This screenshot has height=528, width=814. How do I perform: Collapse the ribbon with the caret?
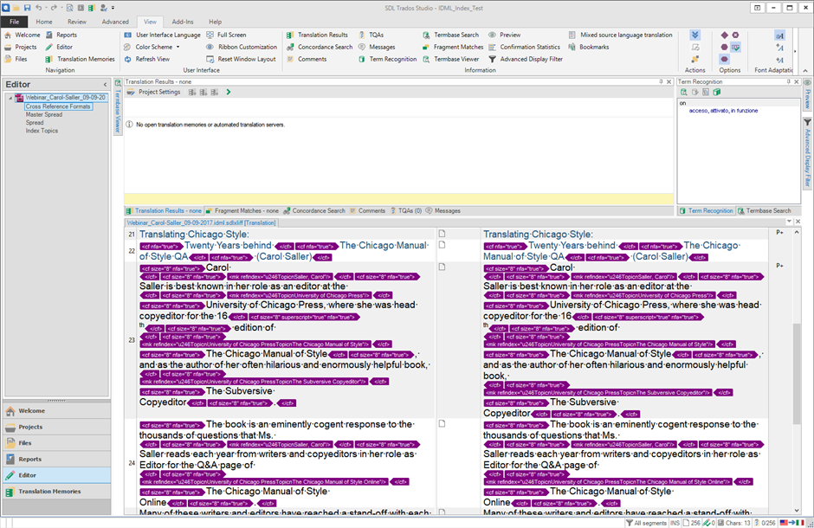(805, 70)
